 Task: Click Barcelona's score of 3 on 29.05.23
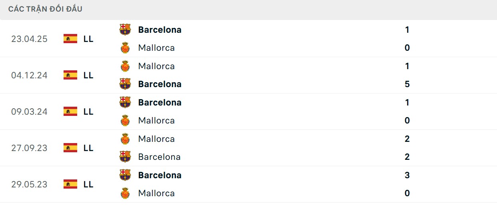point(407,175)
